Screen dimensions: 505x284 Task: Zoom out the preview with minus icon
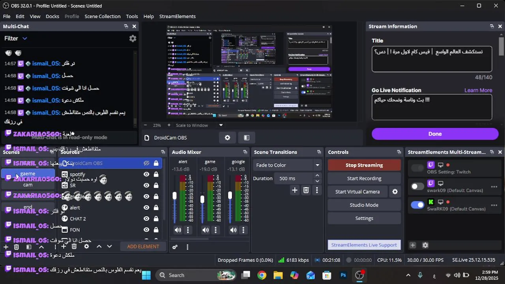coord(145,125)
